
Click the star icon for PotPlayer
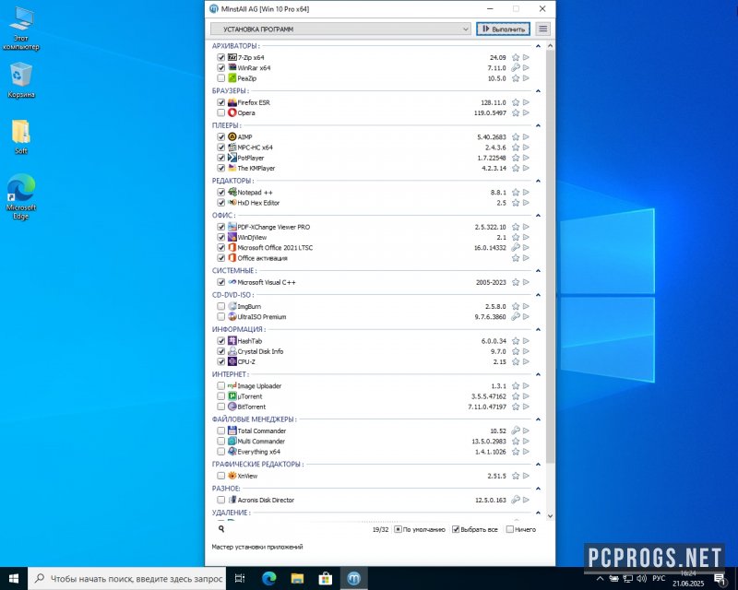coord(516,158)
